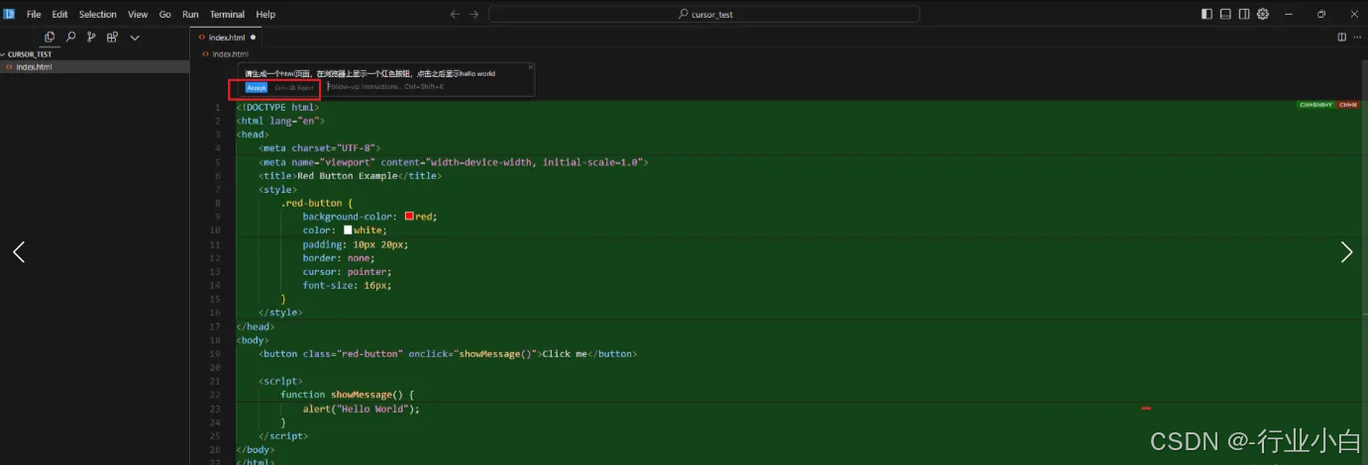Toggle primary sidebar layout icon
Image resolution: width=1368 pixels, height=465 pixels.
pos(1207,14)
